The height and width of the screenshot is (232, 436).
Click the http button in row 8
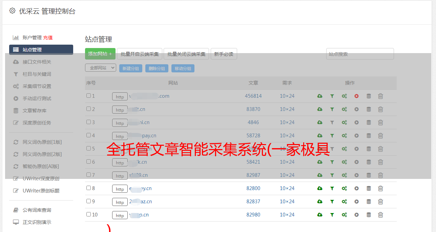(120, 189)
